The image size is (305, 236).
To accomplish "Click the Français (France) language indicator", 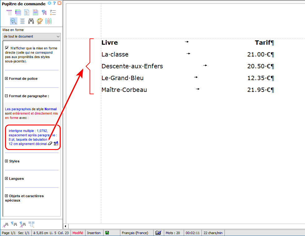I will [135, 233].
